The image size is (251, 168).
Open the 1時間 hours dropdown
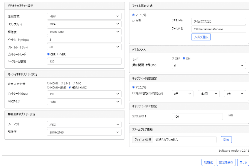click(209, 94)
